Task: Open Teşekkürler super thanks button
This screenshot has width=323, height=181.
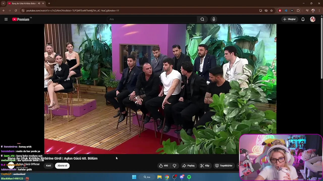Action: click(x=224, y=166)
